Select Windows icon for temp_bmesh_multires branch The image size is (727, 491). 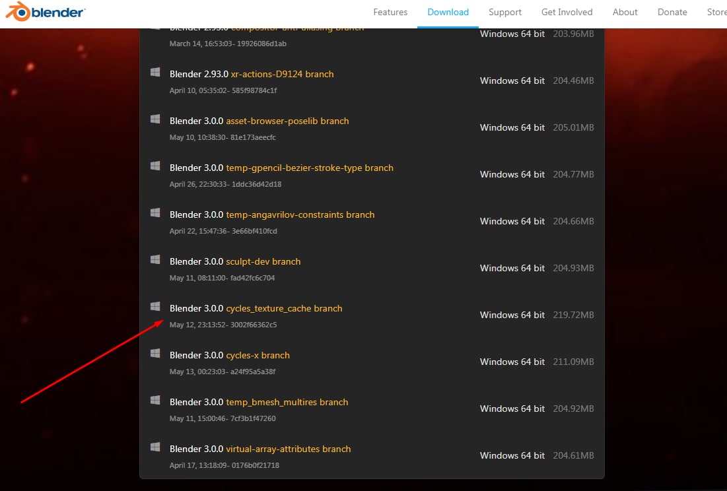(155, 400)
